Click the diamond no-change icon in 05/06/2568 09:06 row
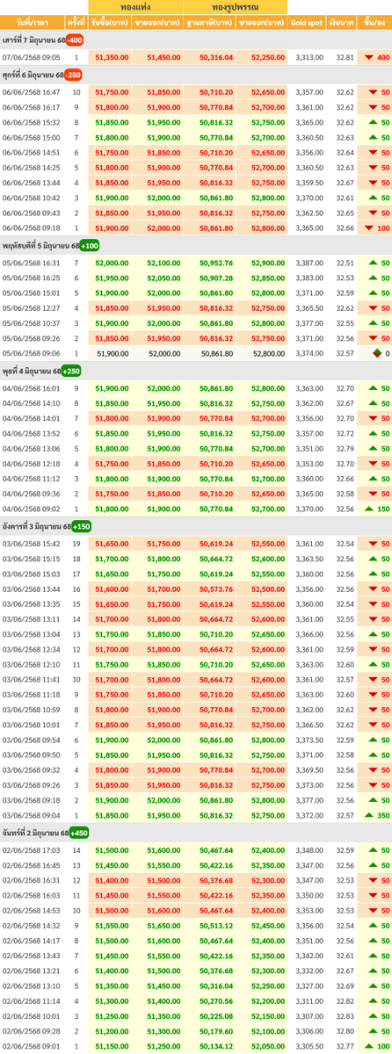The image size is (392, 1054). [x=377, y=353]
